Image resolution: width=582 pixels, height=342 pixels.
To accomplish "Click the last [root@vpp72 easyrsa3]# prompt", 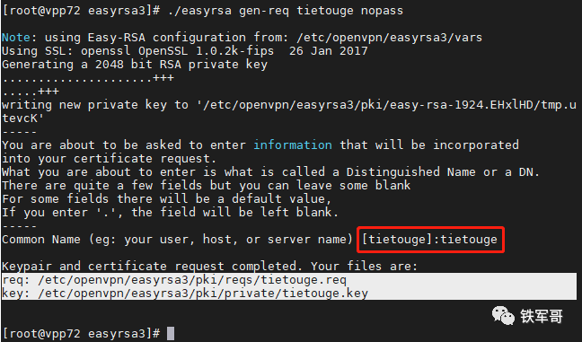I will pyautogui.click(x=82, y=333).
